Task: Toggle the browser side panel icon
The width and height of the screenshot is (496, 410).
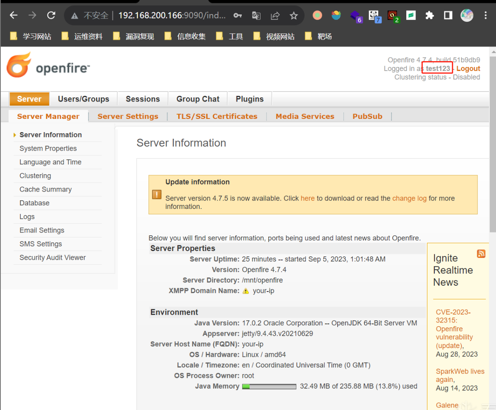Action: 448,16
